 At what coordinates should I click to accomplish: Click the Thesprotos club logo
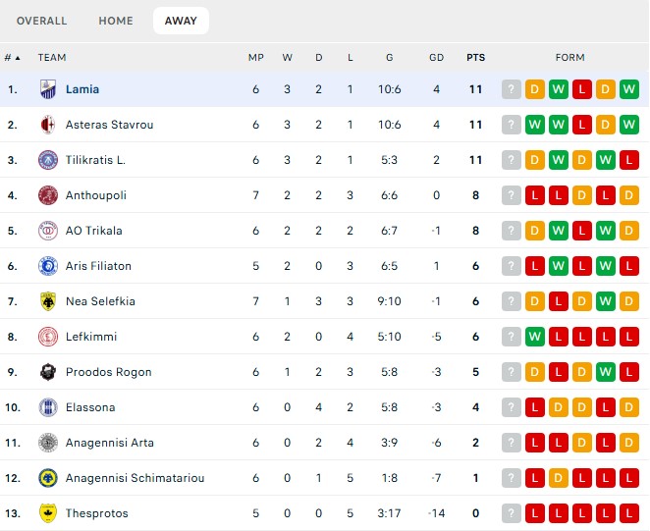48,513
